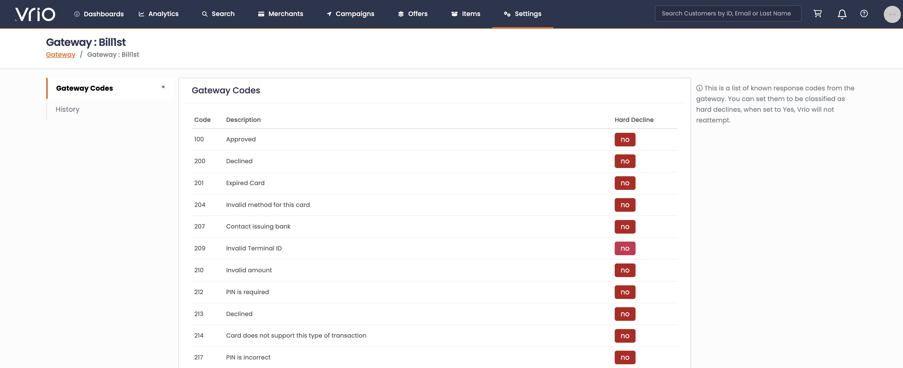Toggle hard decline for 204 Invalid method
The width and height of the screenshot is (903, 368).
[625, 205]
